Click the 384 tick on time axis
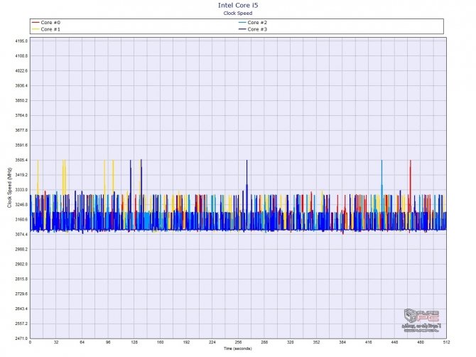 pyautogui.click(x=342, y=342)
